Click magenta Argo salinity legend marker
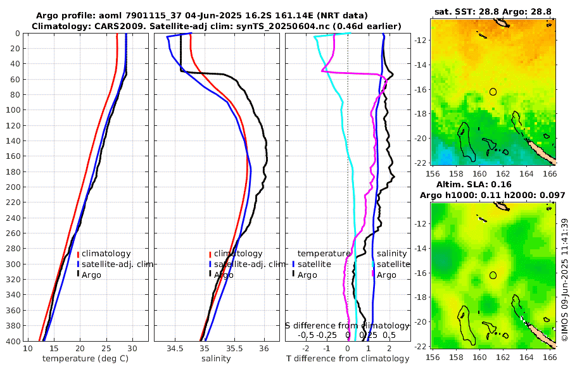Viewport: 570px width, 367px height. (x=373, y=275)
